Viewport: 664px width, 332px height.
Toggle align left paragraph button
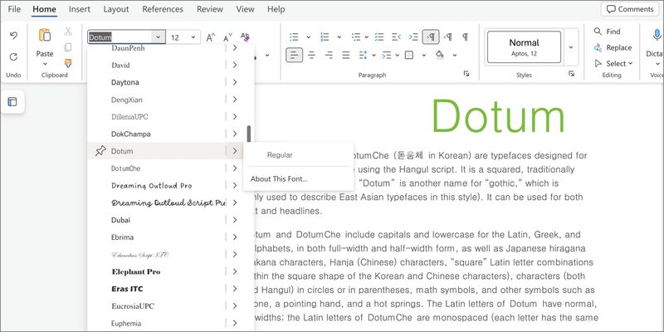click(x=294, y=56)
